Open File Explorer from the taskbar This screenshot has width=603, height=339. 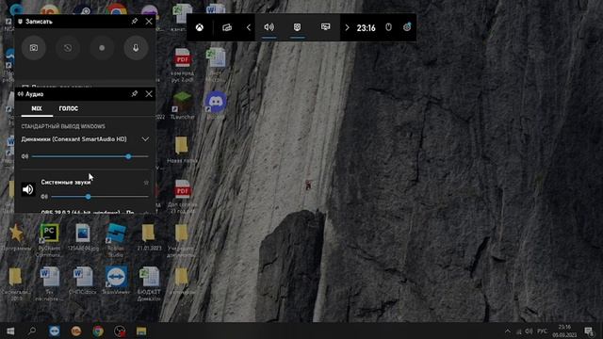[141, 331]
